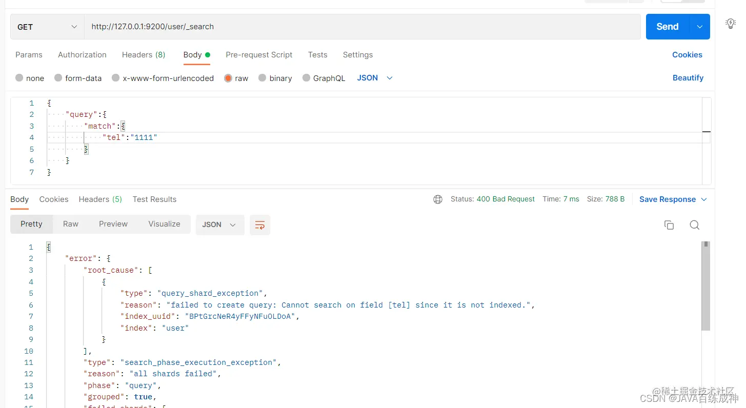Copy the response body with copy icon
Screen dimensions: 746x408
pyautogui.click(x=669, y=225)
